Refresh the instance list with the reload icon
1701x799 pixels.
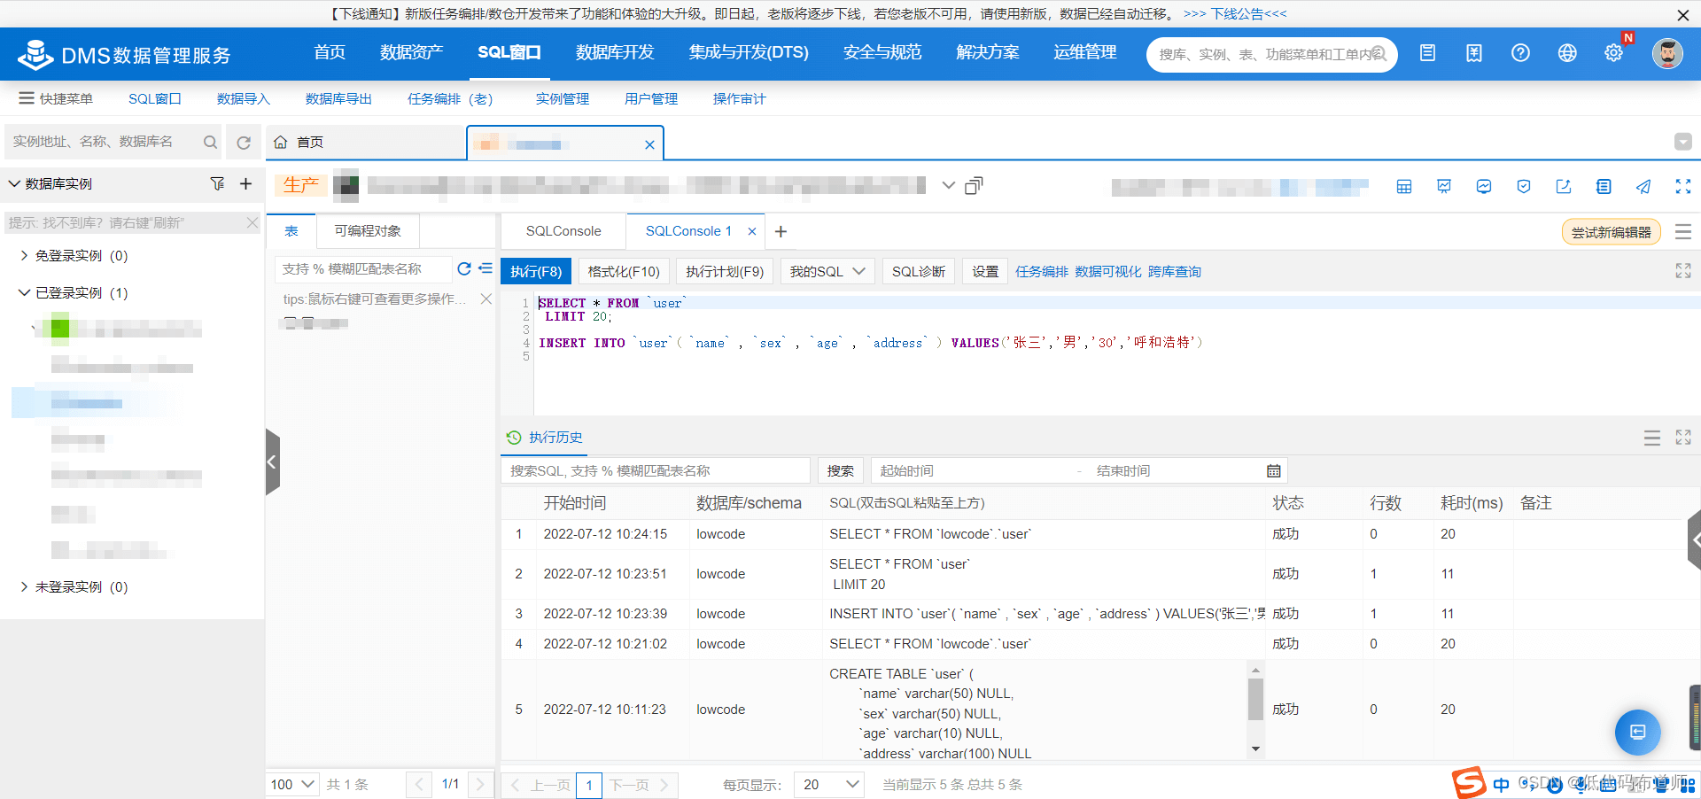coord(244,142)
